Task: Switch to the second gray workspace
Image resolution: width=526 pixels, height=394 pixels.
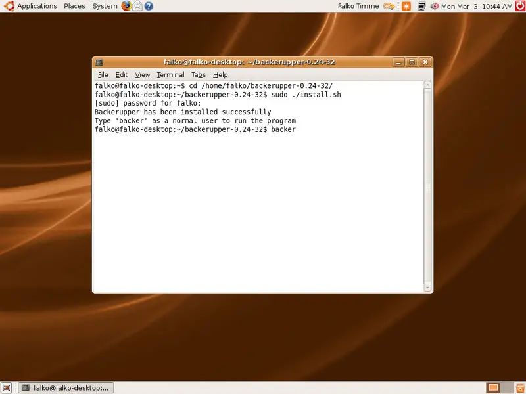Action: (507, 387)
